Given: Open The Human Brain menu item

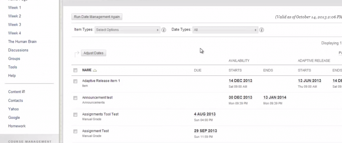Looking at the screenshot, I should pos(22,42).
